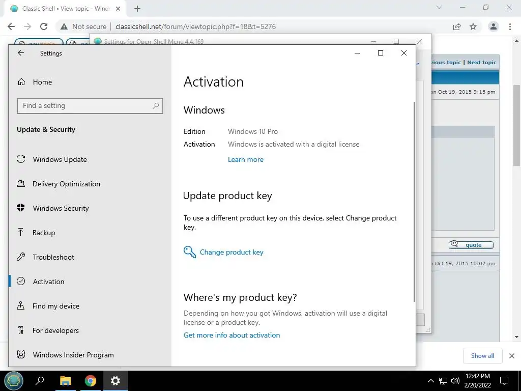Open the Learn more link
Image resolution: width=521 pixels, height=391 pixels.
click(x=246, y=159)
